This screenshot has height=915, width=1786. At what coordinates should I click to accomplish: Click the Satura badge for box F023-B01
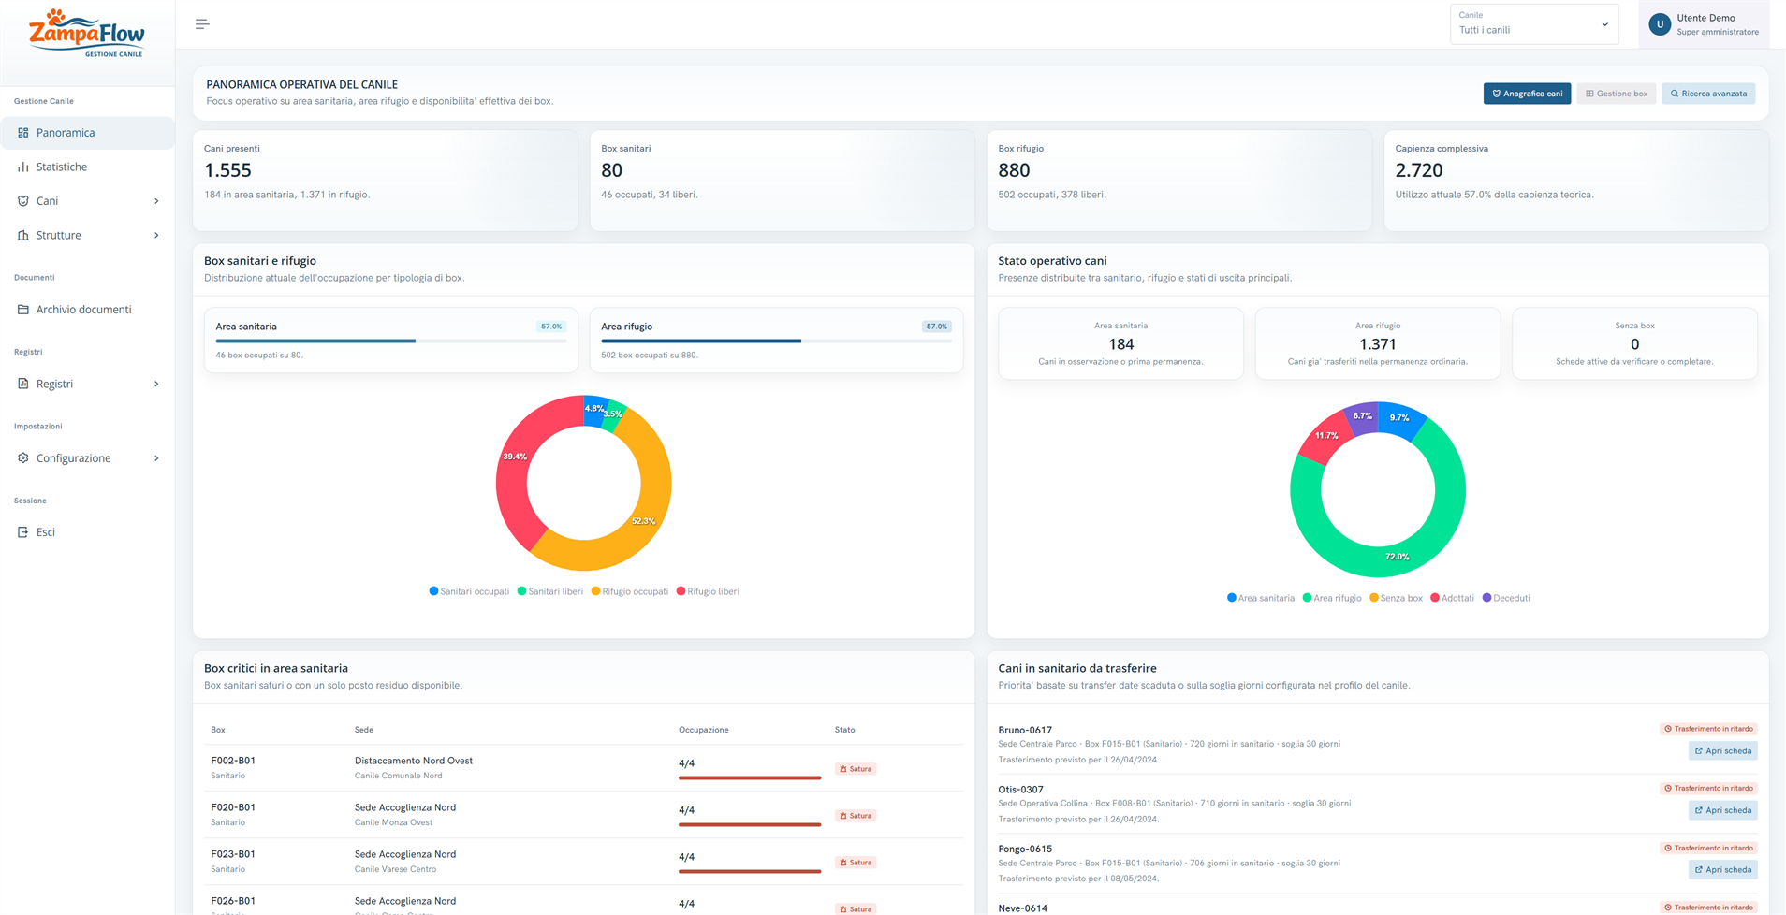click(x=856, y=863)
